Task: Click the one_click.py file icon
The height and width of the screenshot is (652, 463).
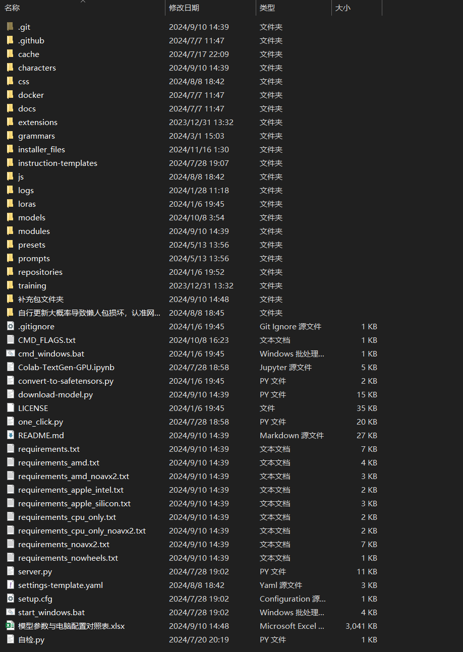Action: coord(10,422)
